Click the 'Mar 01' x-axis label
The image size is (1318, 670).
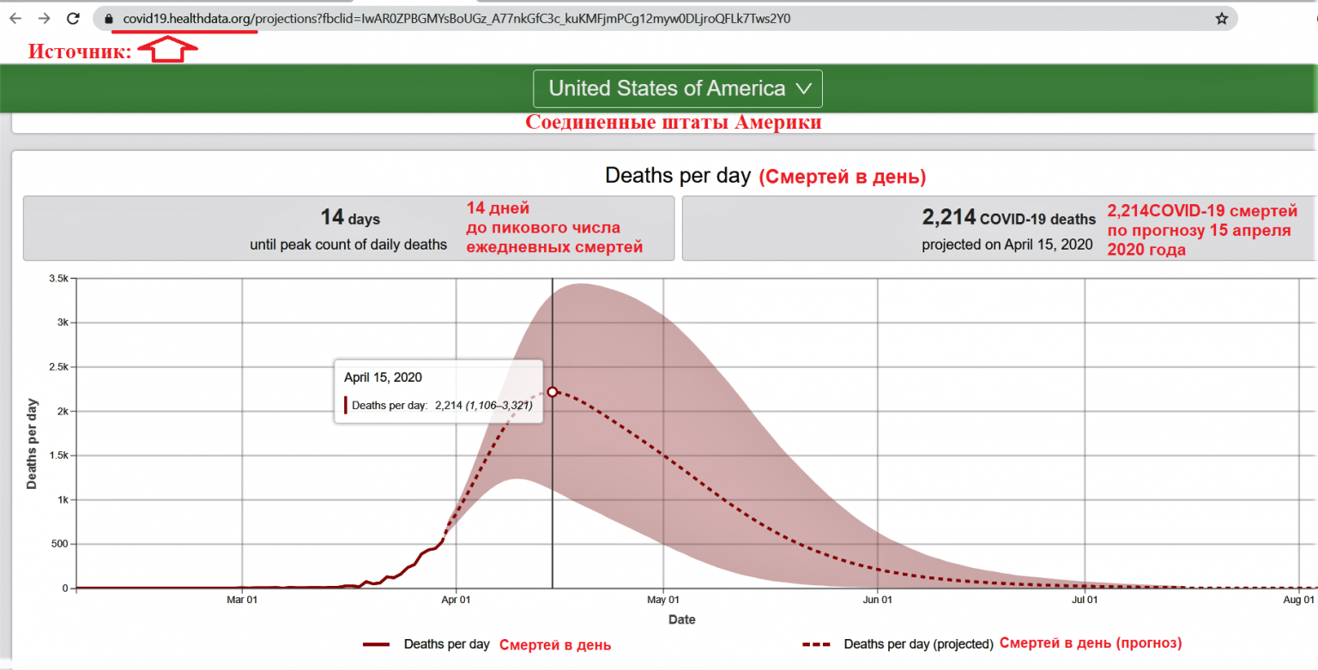tap(242, 601)
